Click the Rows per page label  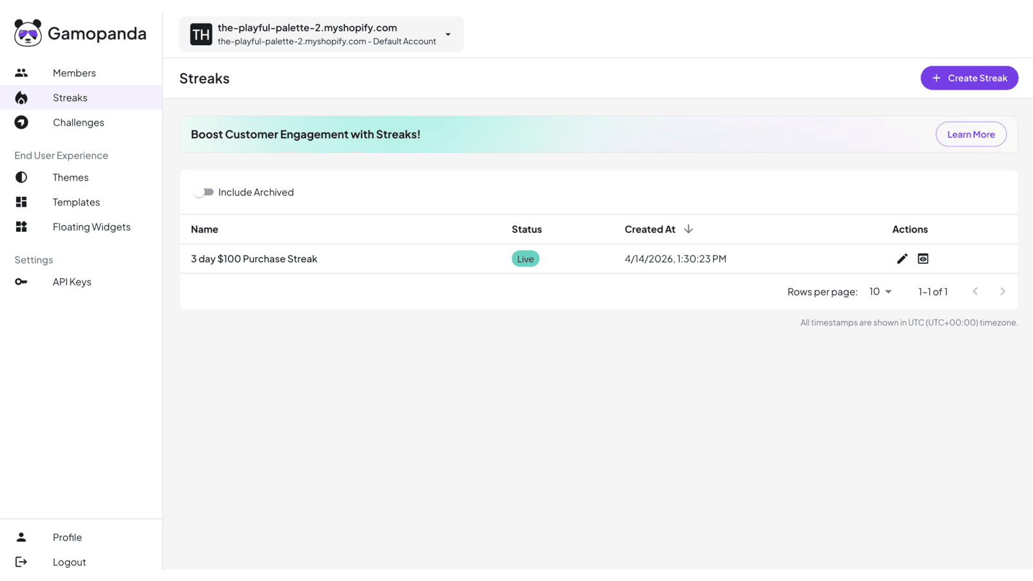[823, 292]
